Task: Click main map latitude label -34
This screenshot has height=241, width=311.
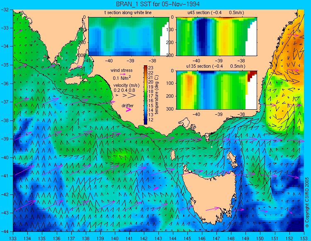Action: coord(5,47)
